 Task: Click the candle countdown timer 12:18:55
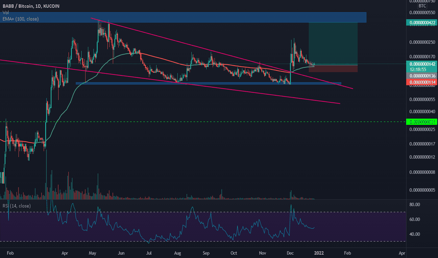[418, 69]
